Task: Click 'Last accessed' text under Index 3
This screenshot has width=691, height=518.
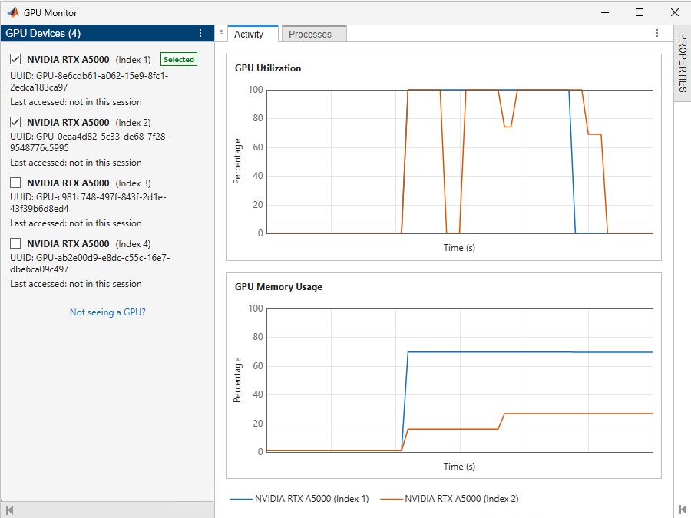Action: [x=76, y=223]
